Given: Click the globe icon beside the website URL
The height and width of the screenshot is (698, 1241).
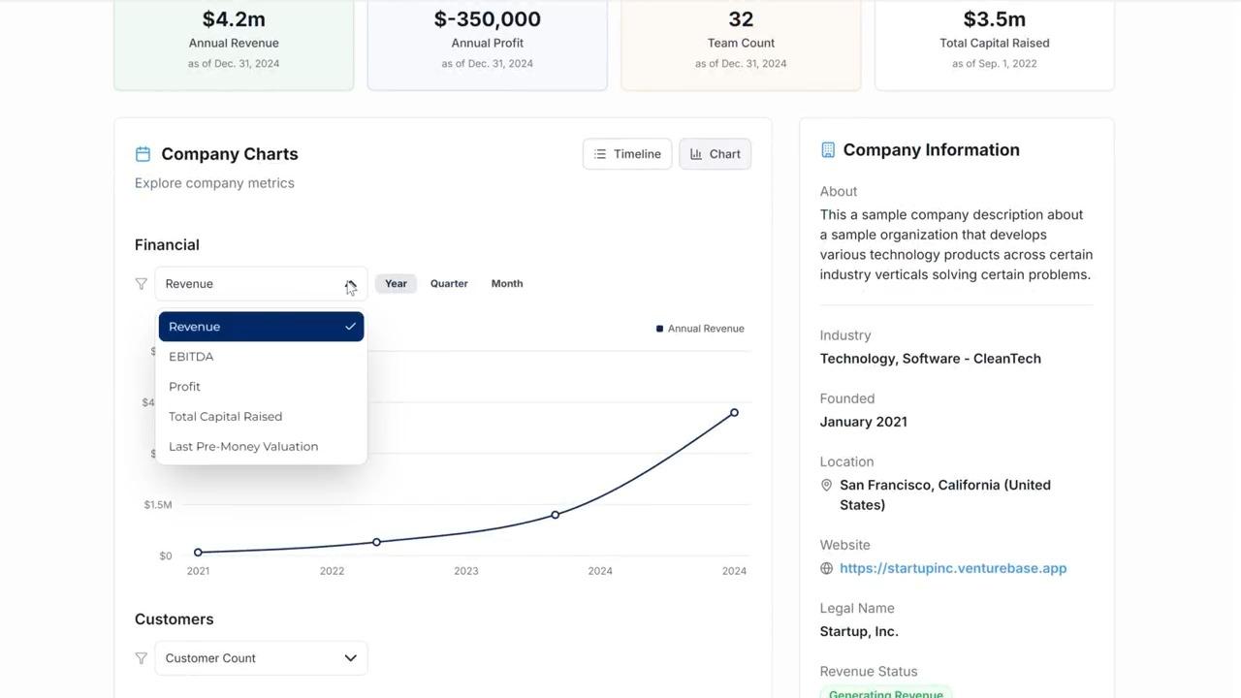Looking at the screenshot, I should pos(826,569).
